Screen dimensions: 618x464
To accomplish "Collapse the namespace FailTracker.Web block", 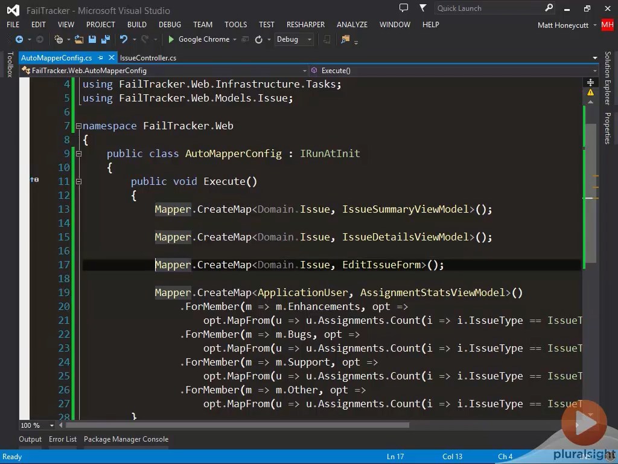I will click(x=78, y=126).
